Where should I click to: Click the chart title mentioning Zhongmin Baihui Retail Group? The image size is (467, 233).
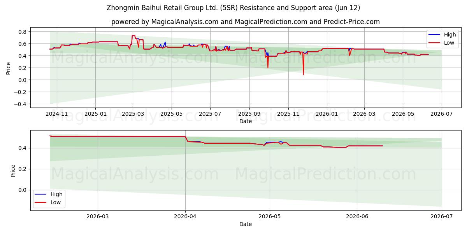(233, 8)
